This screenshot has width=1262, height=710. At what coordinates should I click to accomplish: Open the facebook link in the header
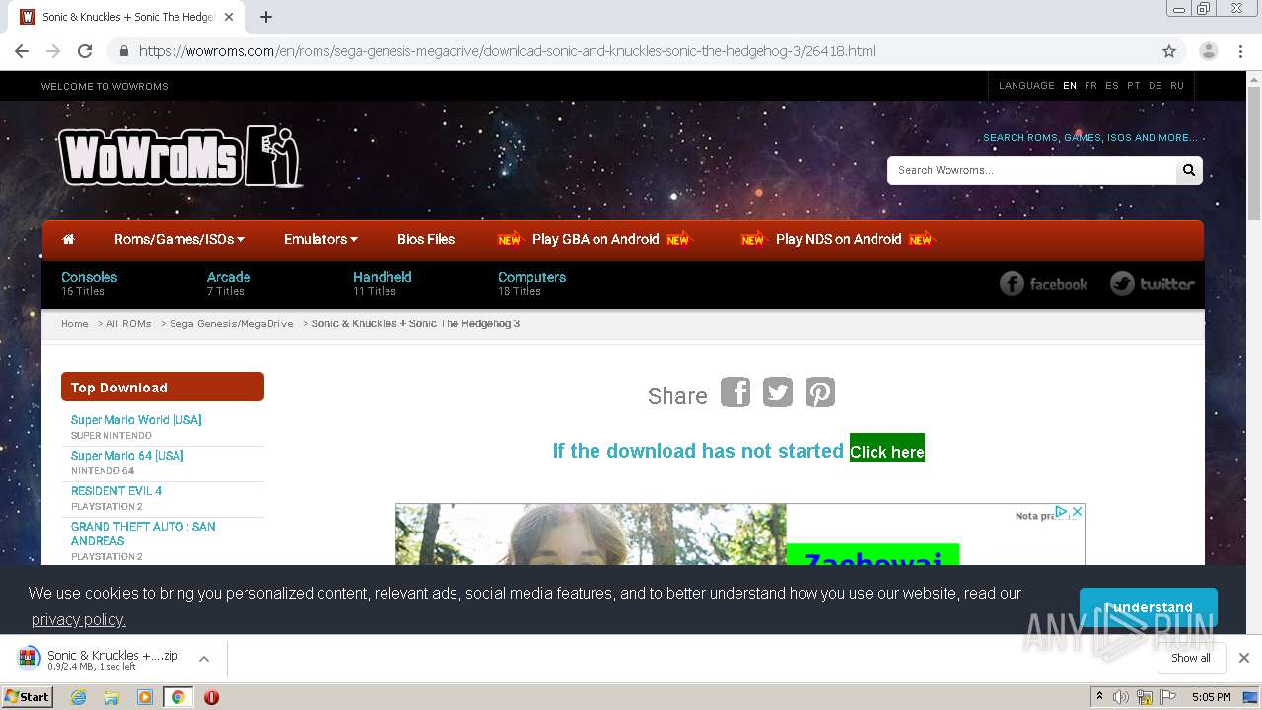(1043, 284)
